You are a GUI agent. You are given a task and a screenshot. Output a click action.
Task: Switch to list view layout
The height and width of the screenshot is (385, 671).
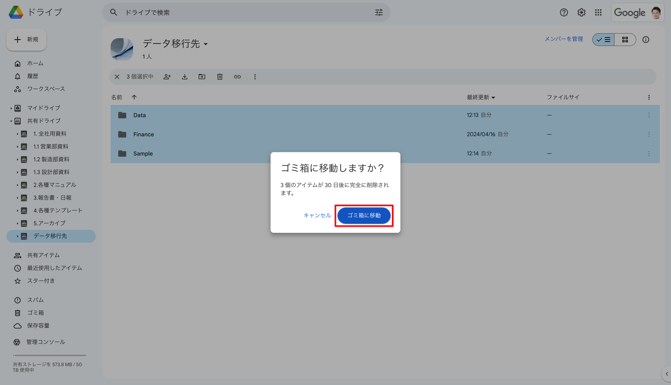[604, 40]
